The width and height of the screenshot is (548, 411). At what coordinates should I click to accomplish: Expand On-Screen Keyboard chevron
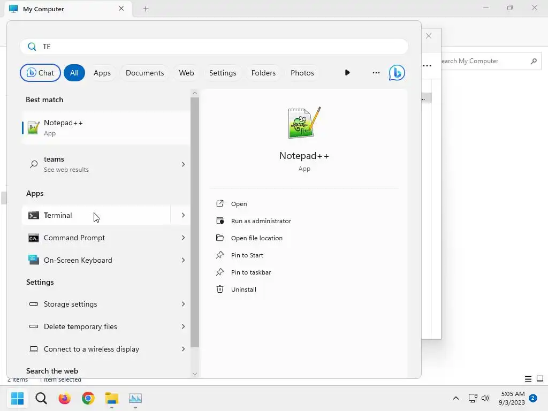pyautogui.click(x=183, y=260)
